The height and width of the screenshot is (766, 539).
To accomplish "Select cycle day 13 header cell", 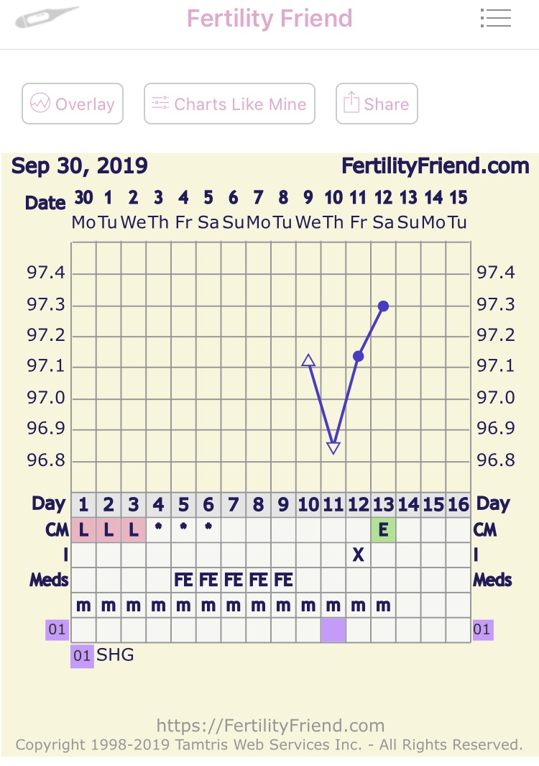I will point(383,505).
